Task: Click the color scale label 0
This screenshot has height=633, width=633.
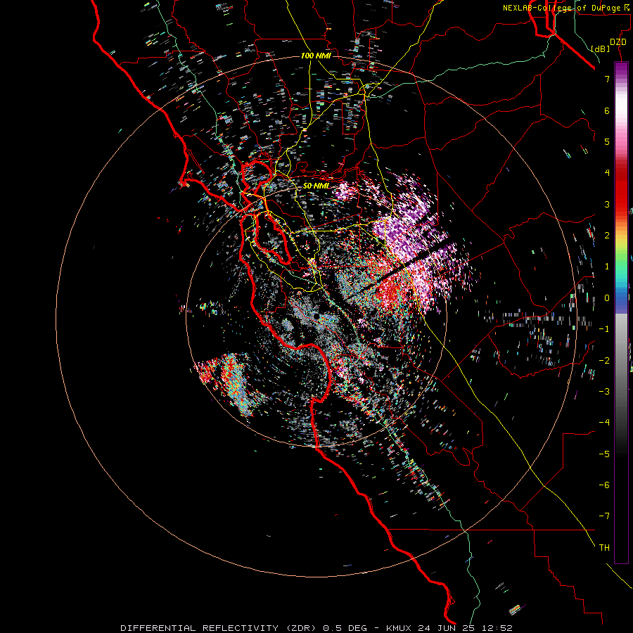Action: tap(607, 298)
